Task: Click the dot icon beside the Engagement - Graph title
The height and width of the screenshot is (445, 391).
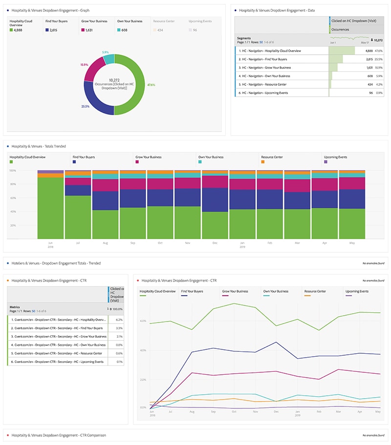Action: pos(7,10)
